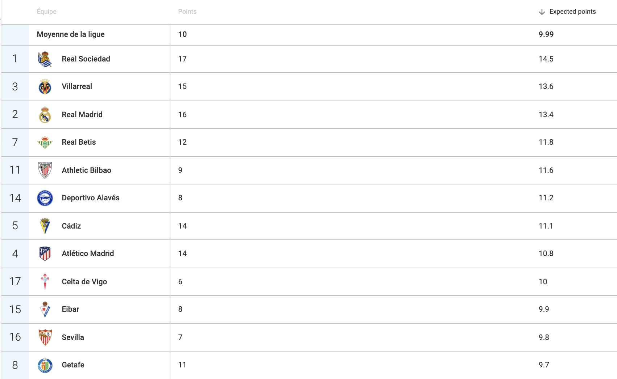Viewport: 617px width, 379px height.
Task: Click the Celta de Vigo crest
Action: [45, 282]
